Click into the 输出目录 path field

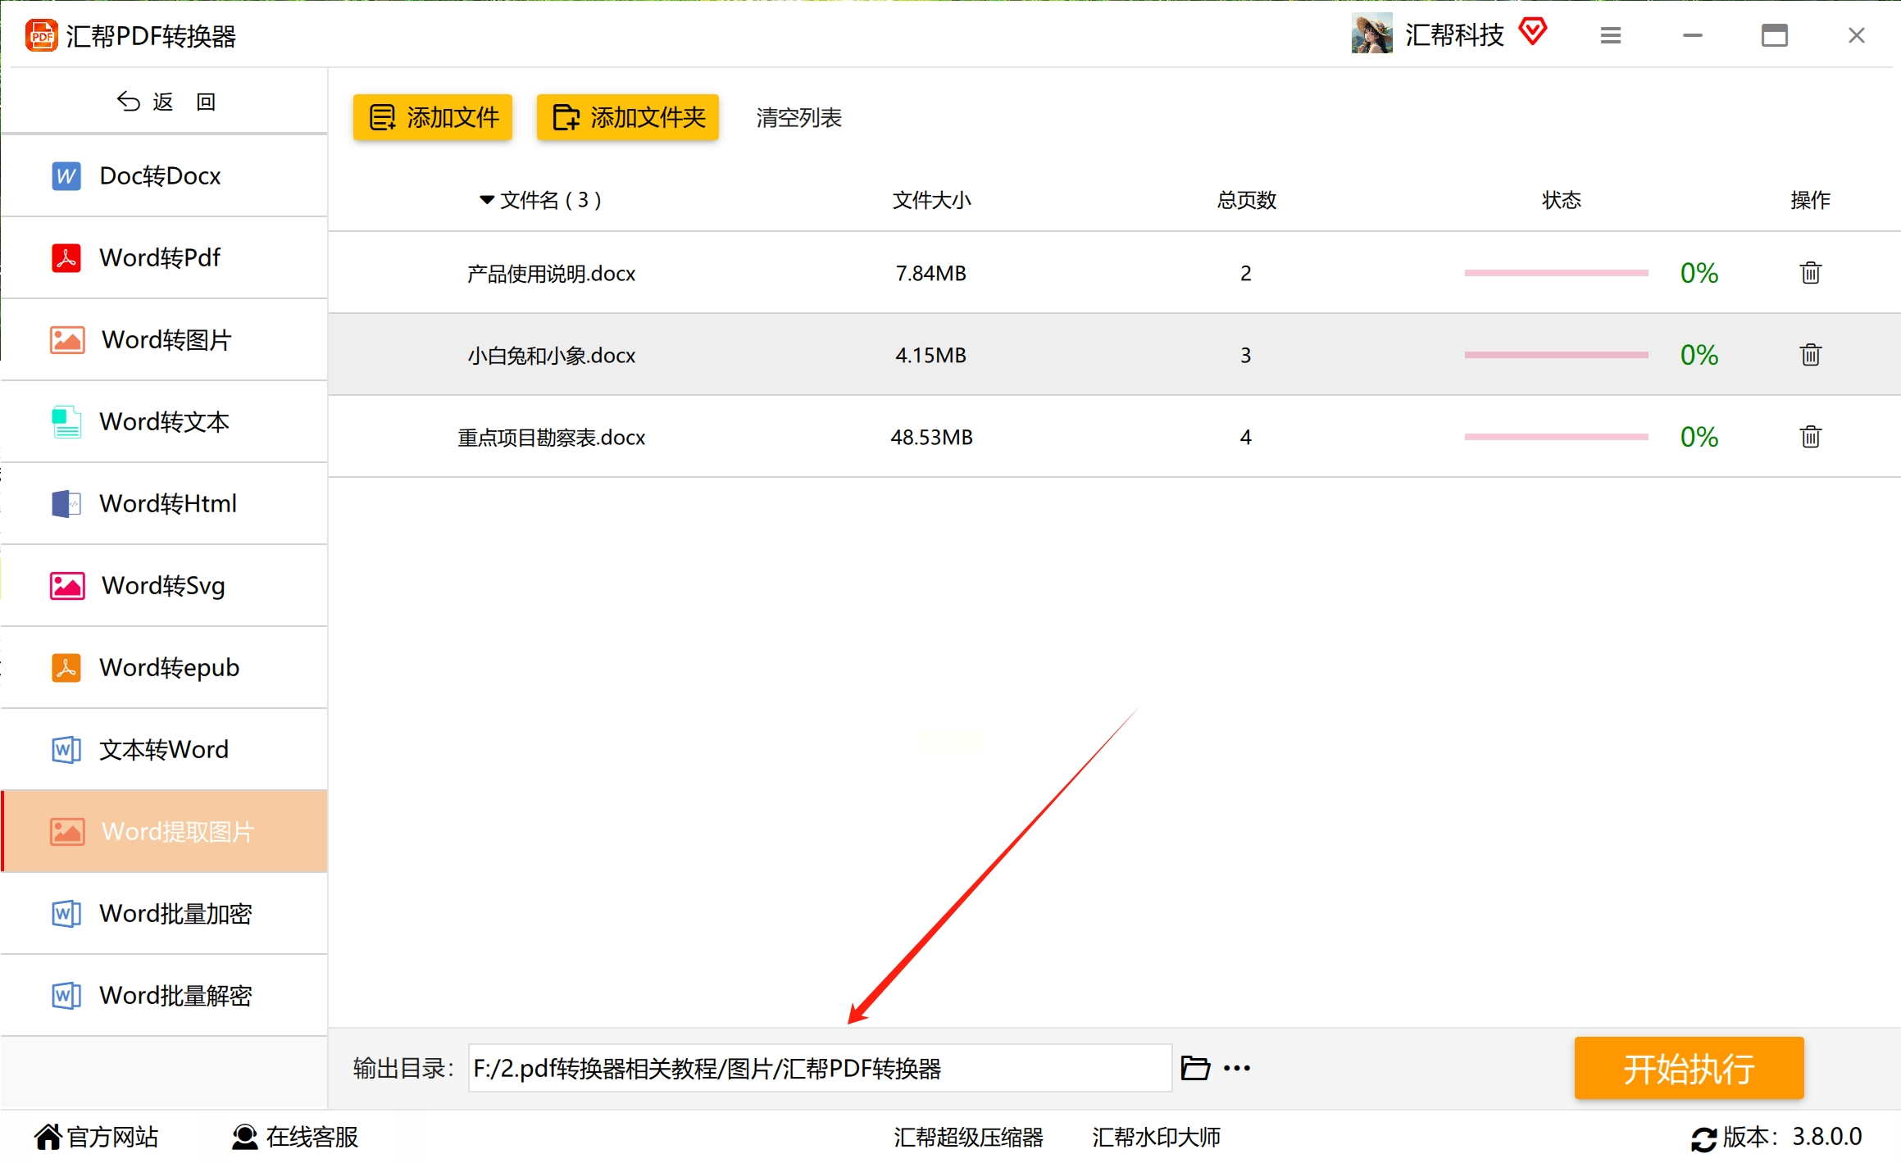pos(820,1068)
